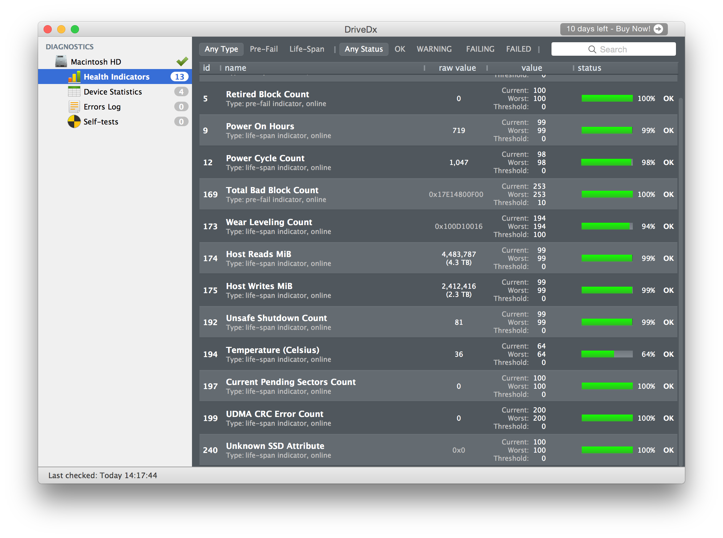Click raw value 81 for Unsafe Shutdown Count

[459, 322]
